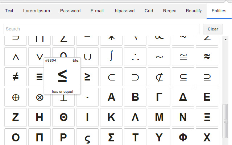Click the greater or equal (≥) tile
Image resolution: width=232 pixels, height=145 pixels.
87,77
